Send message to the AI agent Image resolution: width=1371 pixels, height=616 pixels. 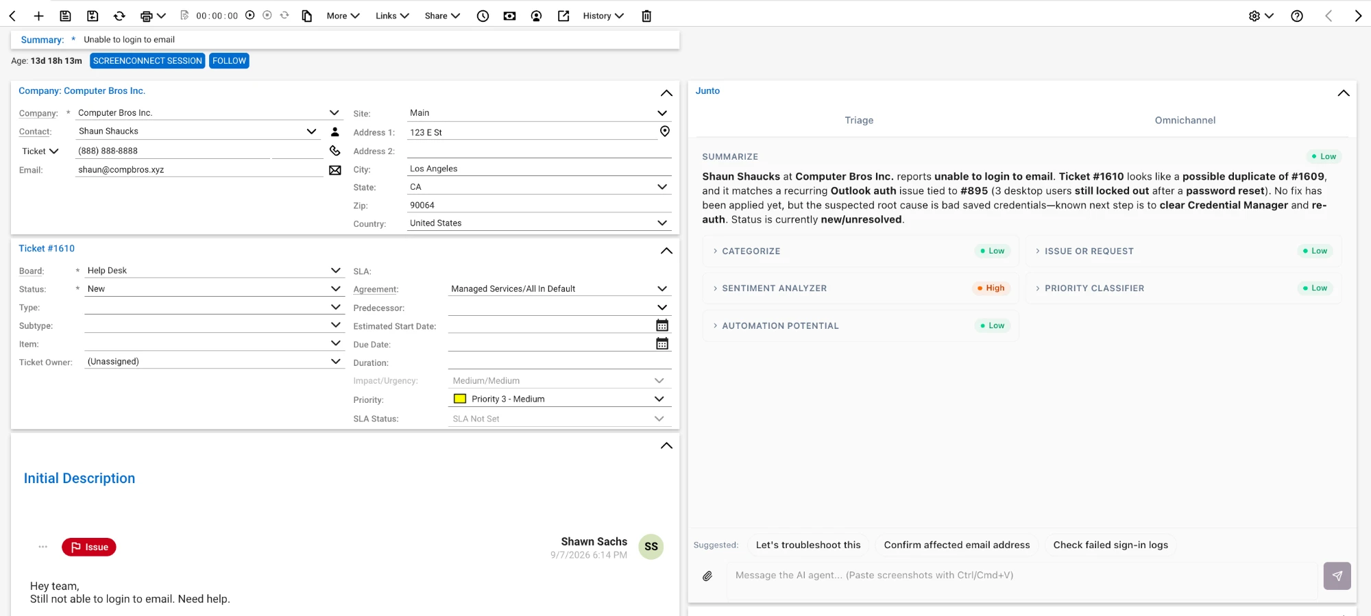1337,576
